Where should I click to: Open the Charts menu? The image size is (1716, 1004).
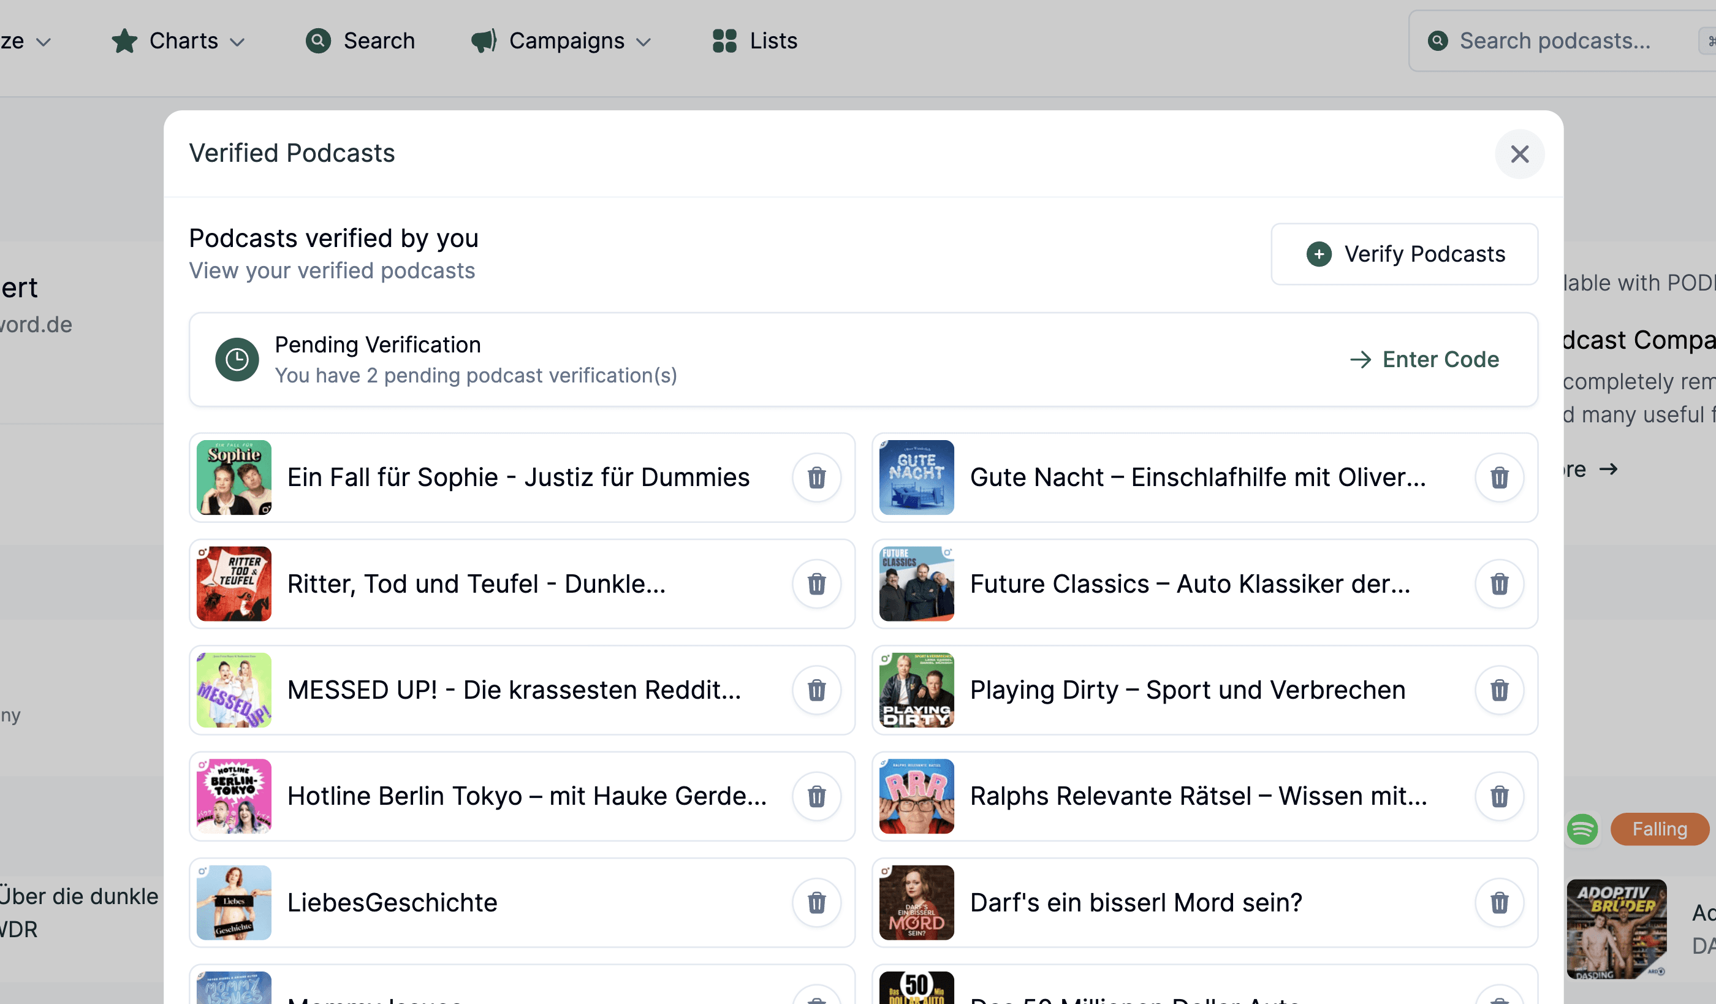coord(178,41)
